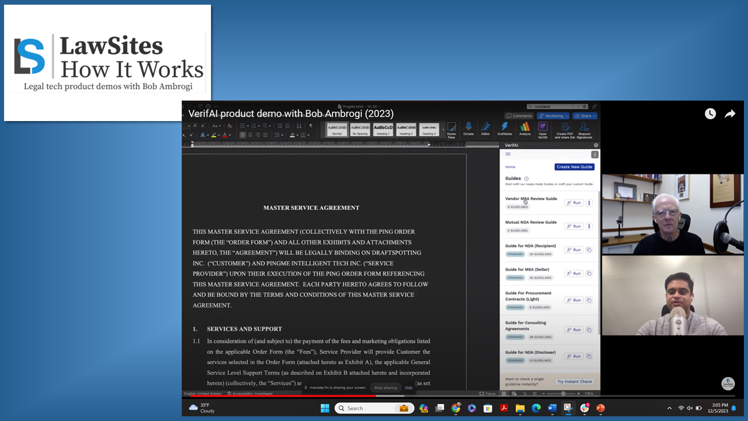Click Try Instant Check button
Image resolution: width=748 pixels, height=421 pixels.
(x=574, y=382)
